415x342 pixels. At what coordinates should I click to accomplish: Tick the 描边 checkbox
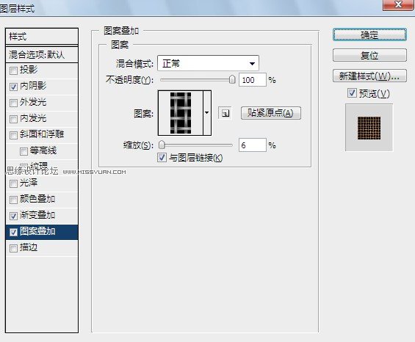[13, 248]
